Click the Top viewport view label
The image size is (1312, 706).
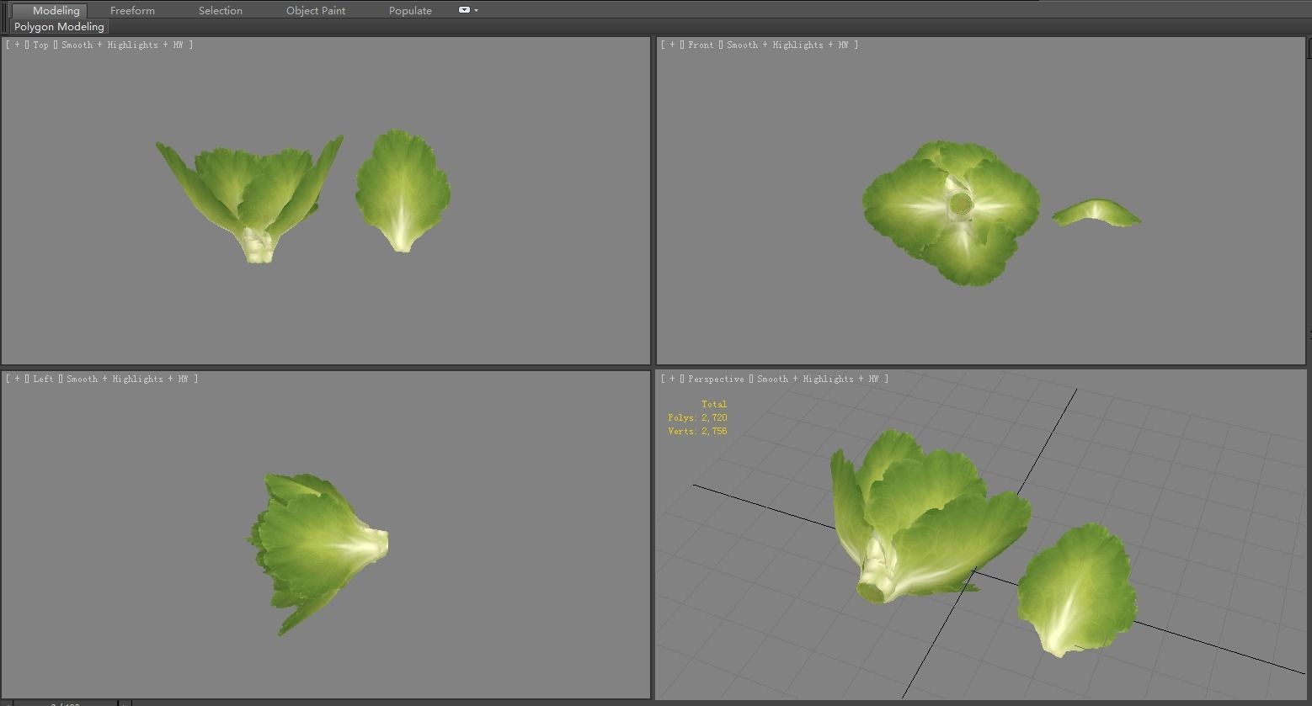pos(40,45)
